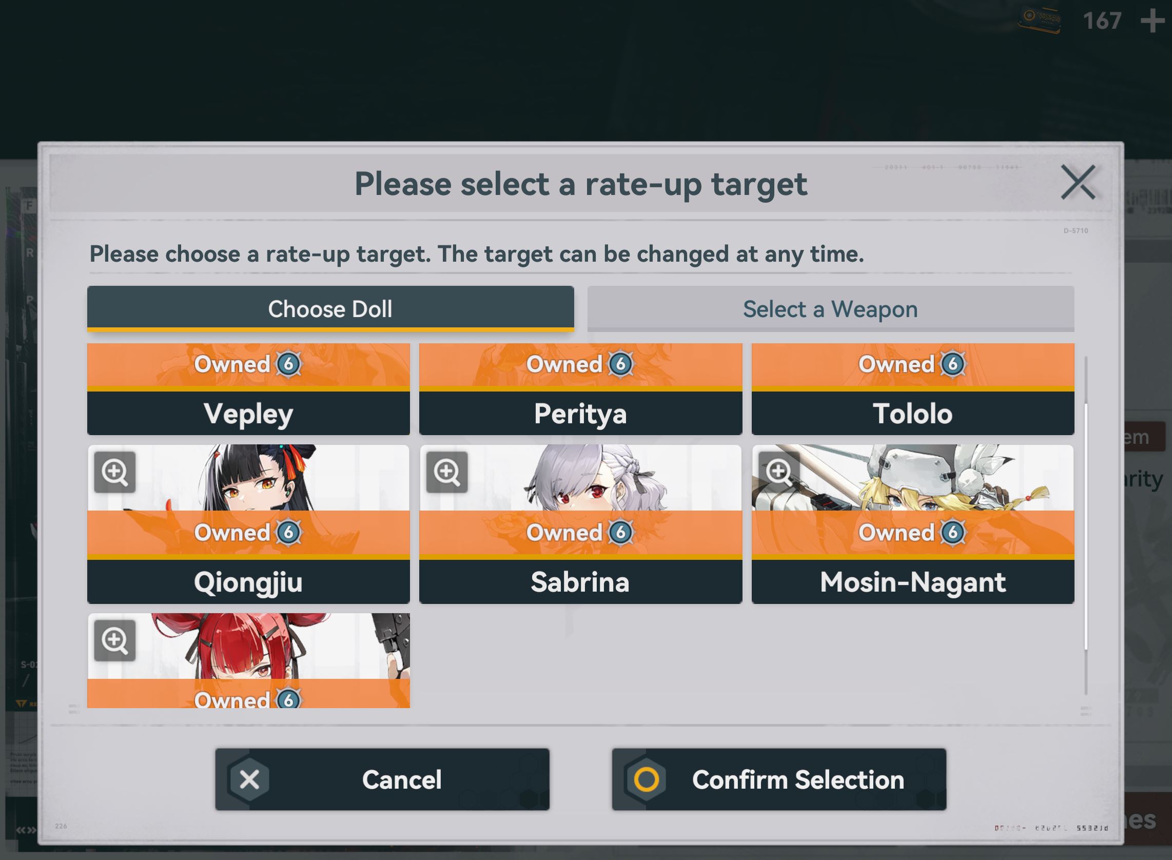This screenshot has height=860, width=1172.
Task: Click the Cancel button
Action: click(x=382, y=779)
